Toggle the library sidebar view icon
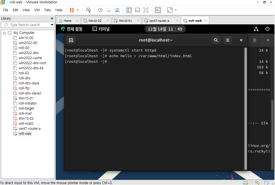 [129, 10]
